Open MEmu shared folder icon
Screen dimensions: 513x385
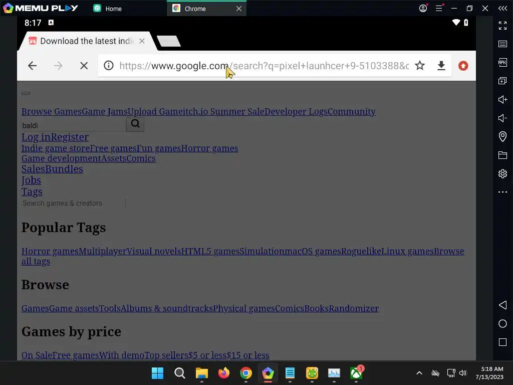502,155
